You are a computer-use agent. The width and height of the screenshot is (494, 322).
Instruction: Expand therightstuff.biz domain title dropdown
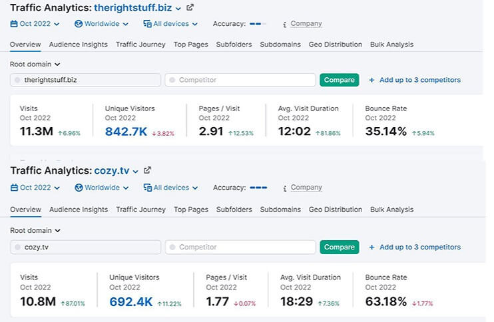coord(178,9)
